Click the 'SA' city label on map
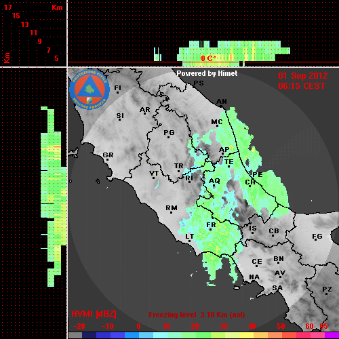 tap(277, 288)
